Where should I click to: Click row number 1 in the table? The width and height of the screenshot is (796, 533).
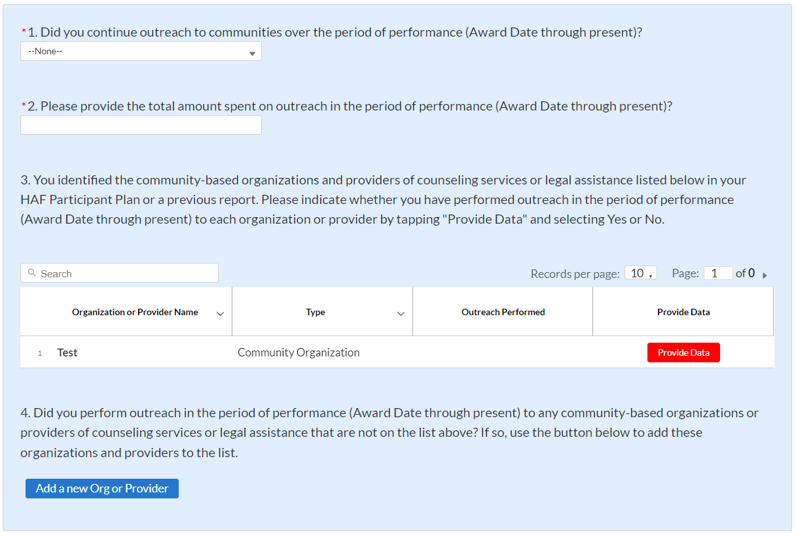point(39,353)
